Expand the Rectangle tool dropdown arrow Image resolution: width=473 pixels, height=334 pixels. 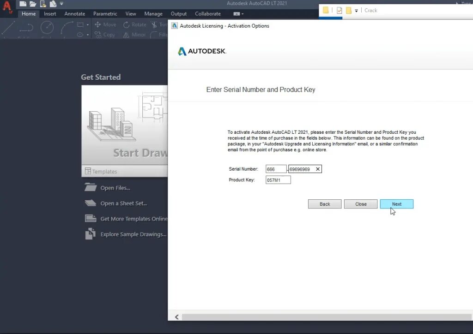[x=87, y=25]
